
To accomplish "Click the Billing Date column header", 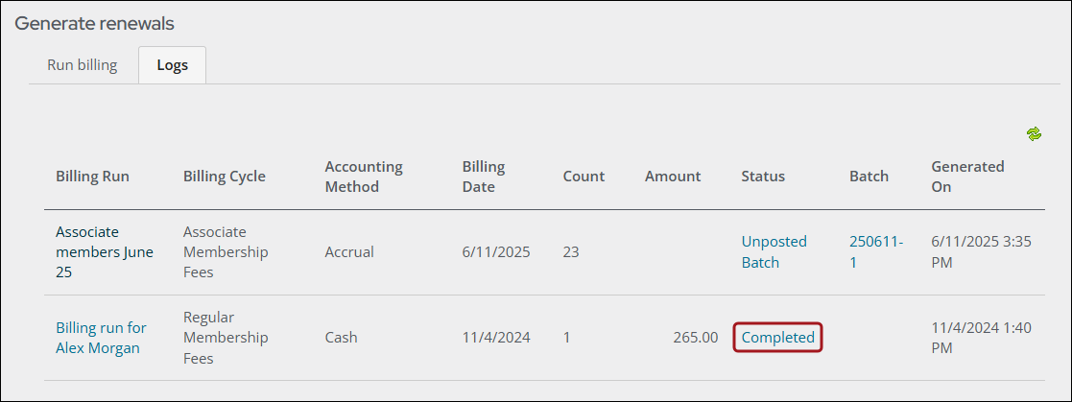I will [x=484, y=177].
